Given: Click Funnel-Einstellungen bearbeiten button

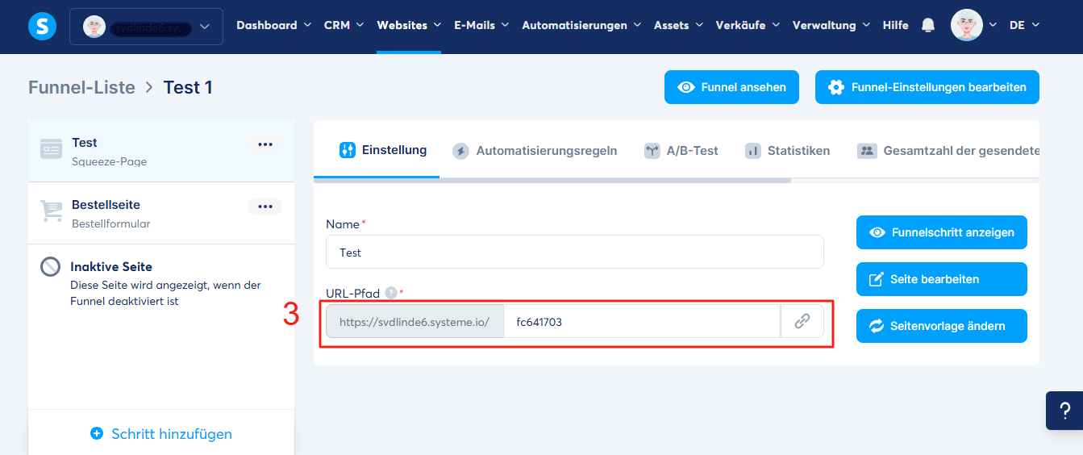Looking at the screenshot, I should click(927, 87).
